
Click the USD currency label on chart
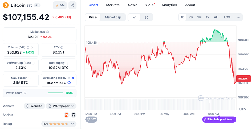tap(243, 110)
